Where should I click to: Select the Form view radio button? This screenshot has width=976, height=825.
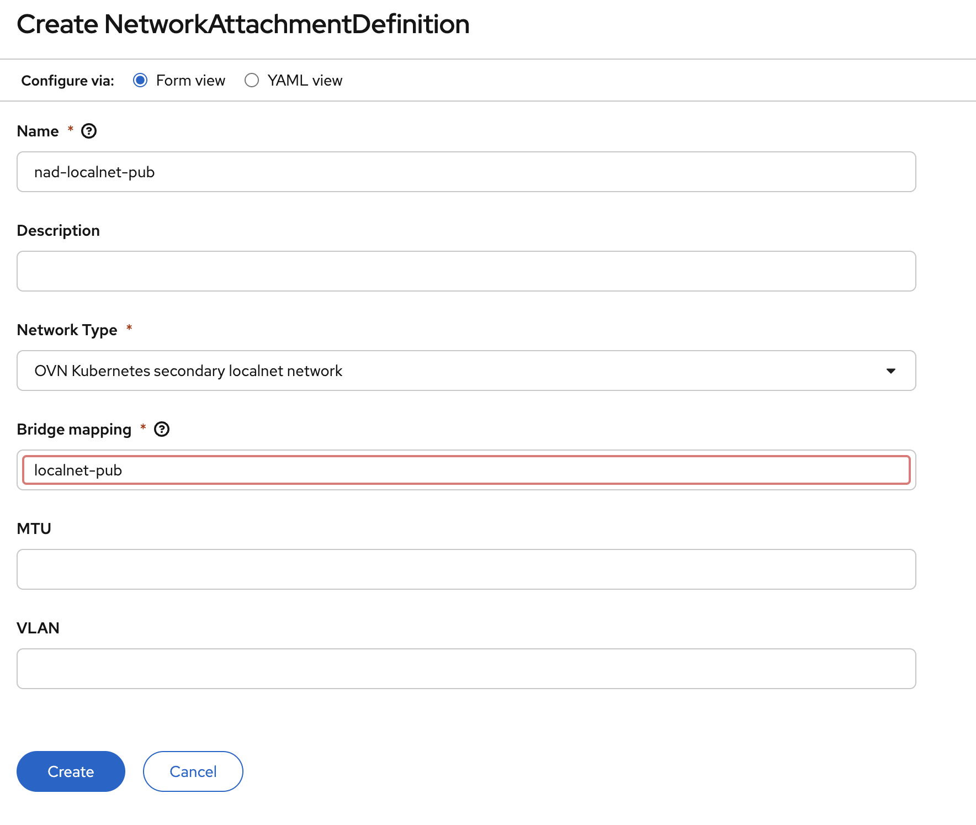[x=141, y=80]
